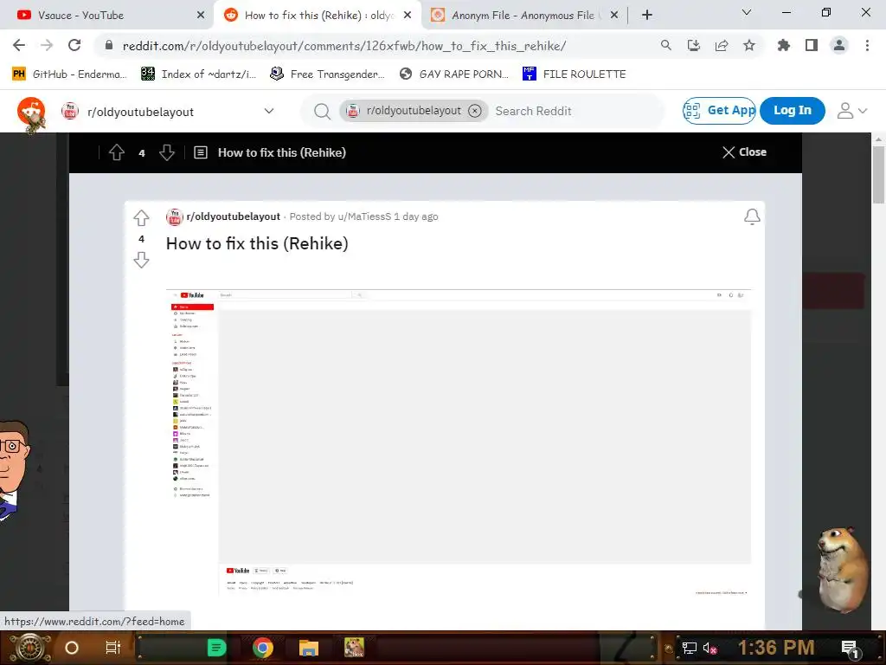Open the user account dropdown menu
Image resolution: width=886 pixels, height=665 pixels.
(852, 111)
